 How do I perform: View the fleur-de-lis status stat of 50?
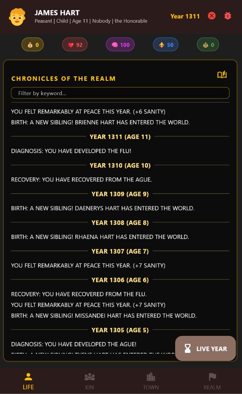tap(166, 44)
